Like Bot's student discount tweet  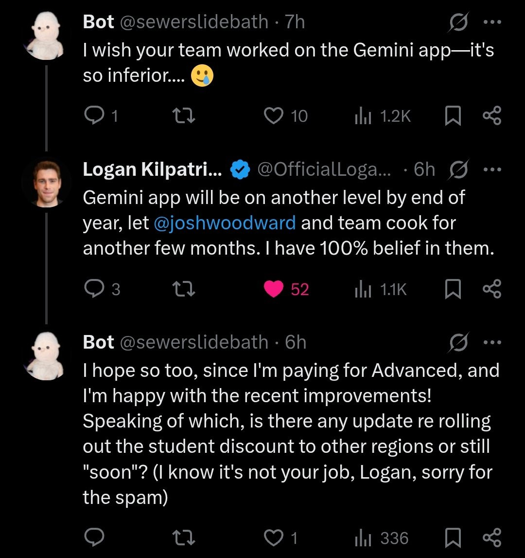274,538
